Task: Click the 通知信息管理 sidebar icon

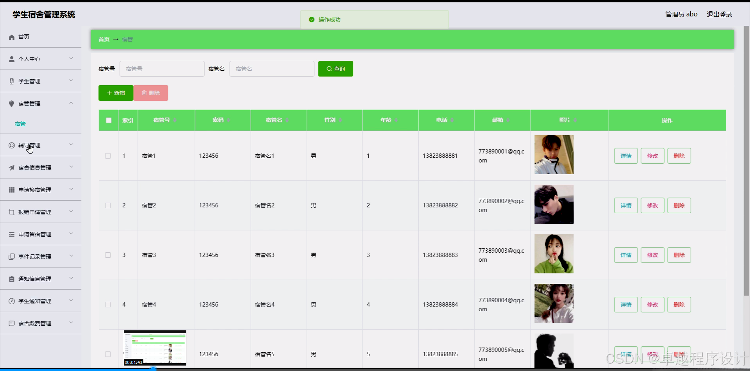Action: point(11,278)
